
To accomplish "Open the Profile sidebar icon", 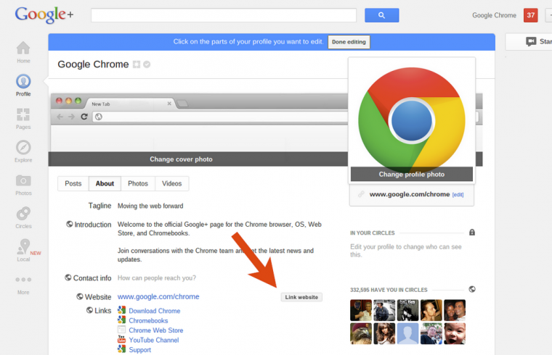I will click(23, 81).
